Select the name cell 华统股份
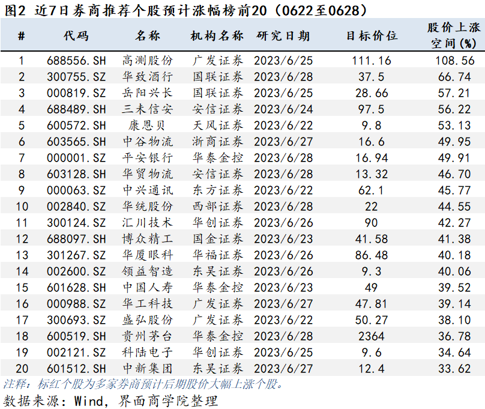 click(148, 207)
